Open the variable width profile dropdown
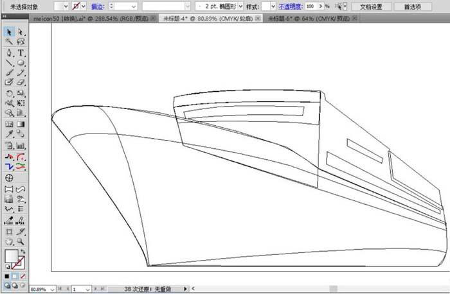Image resolution: width=450 pixels, height=294 pixels. click(188, 6)
